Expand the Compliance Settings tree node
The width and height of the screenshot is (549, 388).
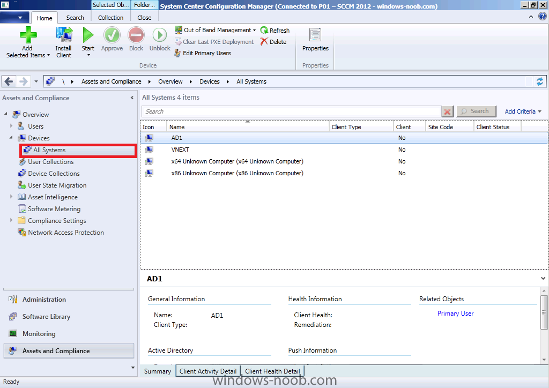pyautogui.click(x=11, y=220)
